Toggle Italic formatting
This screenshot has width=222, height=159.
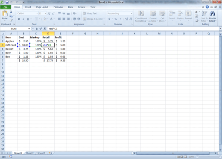(23, 19)
